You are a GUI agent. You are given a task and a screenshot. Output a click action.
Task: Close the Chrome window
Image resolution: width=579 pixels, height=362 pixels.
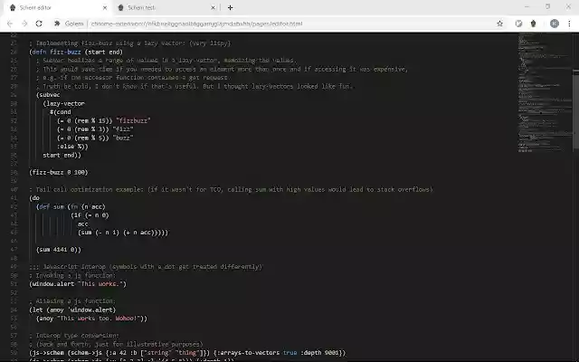tap(568, 6)
